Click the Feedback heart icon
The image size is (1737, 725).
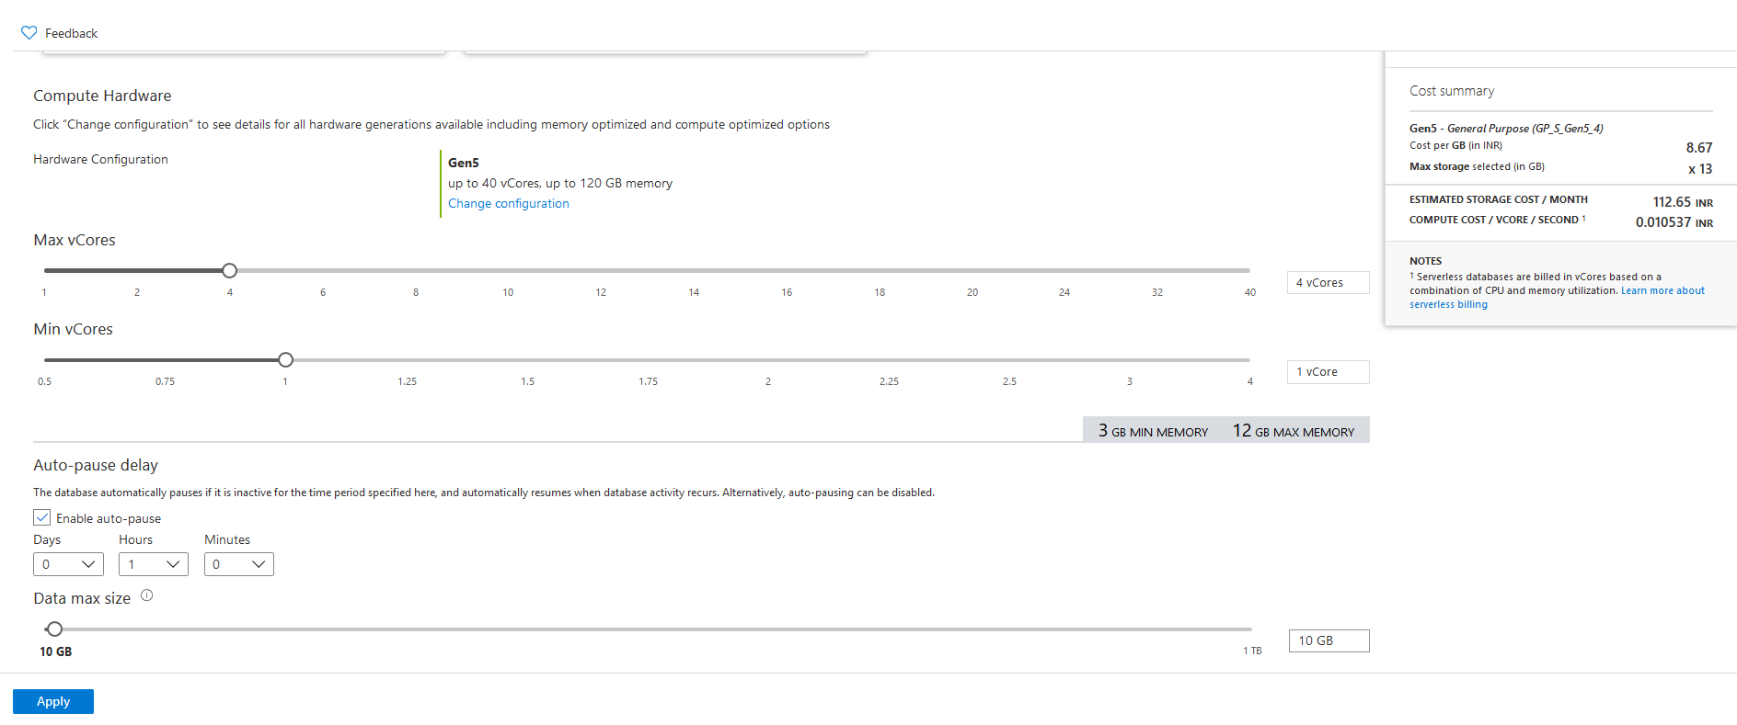point(29,33)
